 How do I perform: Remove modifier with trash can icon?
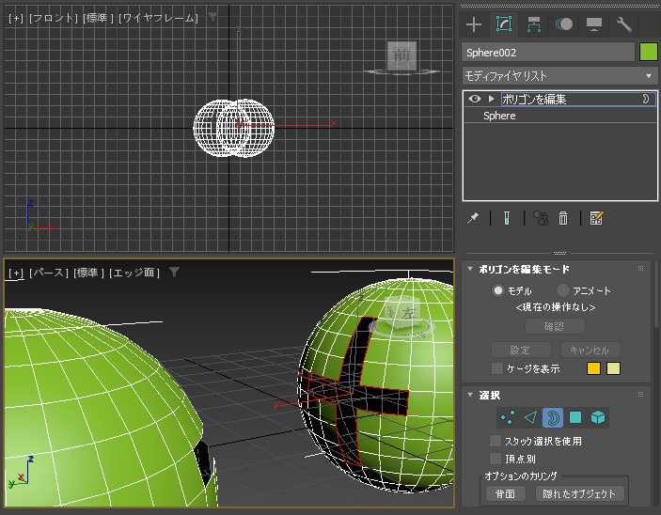(563, 218)
